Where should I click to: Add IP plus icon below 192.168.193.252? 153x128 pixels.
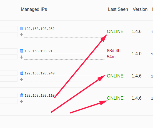pos(21,35)
